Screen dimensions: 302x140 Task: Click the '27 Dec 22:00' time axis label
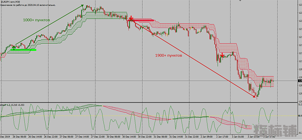click(98, 137)
